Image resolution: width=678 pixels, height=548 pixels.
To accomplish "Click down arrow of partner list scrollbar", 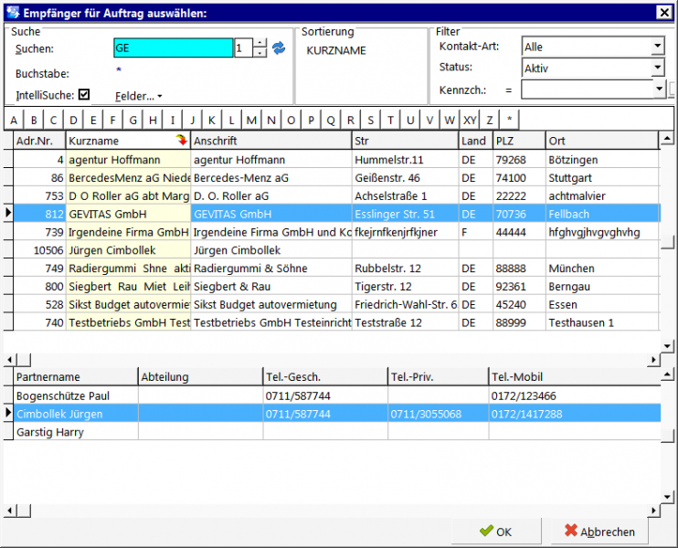I will coord(667,497).
